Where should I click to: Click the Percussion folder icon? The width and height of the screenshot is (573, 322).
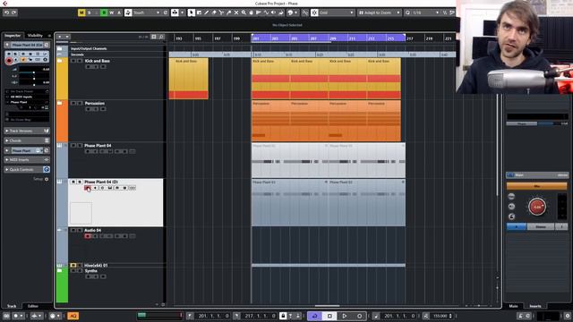tap(60, 104)
